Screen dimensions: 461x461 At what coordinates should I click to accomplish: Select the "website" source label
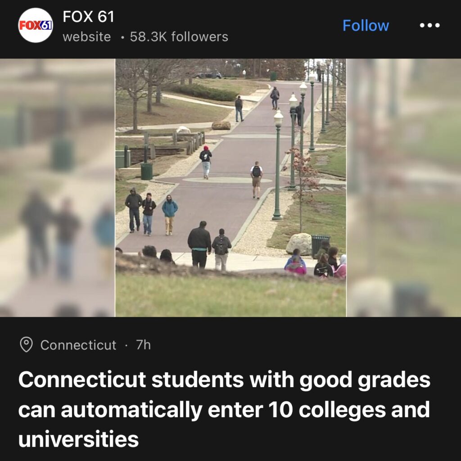point(87,37)
